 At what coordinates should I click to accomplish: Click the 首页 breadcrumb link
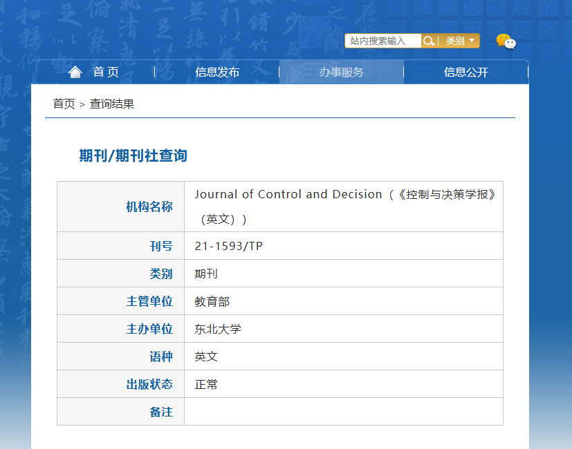point(64,104)
